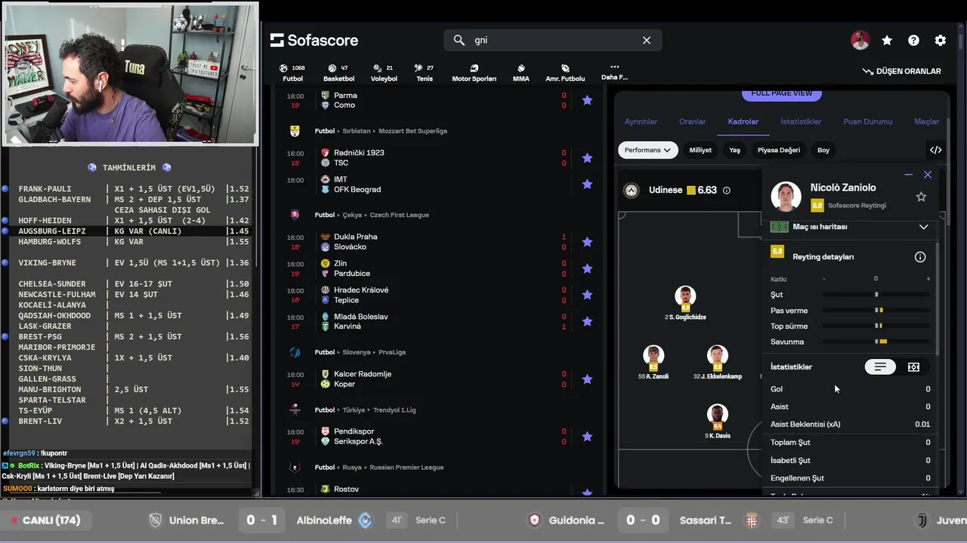Select the Piyasa Değeri filter chip
Viewport: 967px width, 543px height.
coord(778,150)
